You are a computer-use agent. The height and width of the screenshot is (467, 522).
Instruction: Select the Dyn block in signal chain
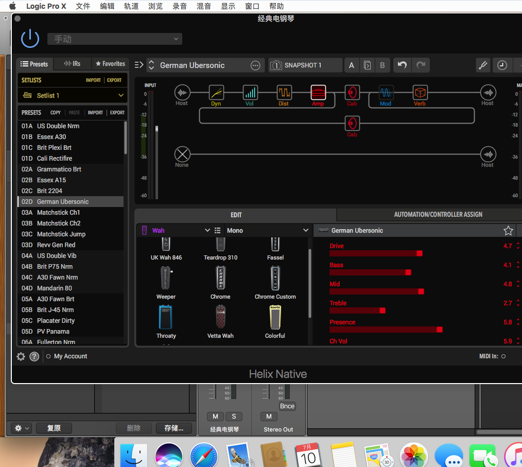(x=216, y=93)
